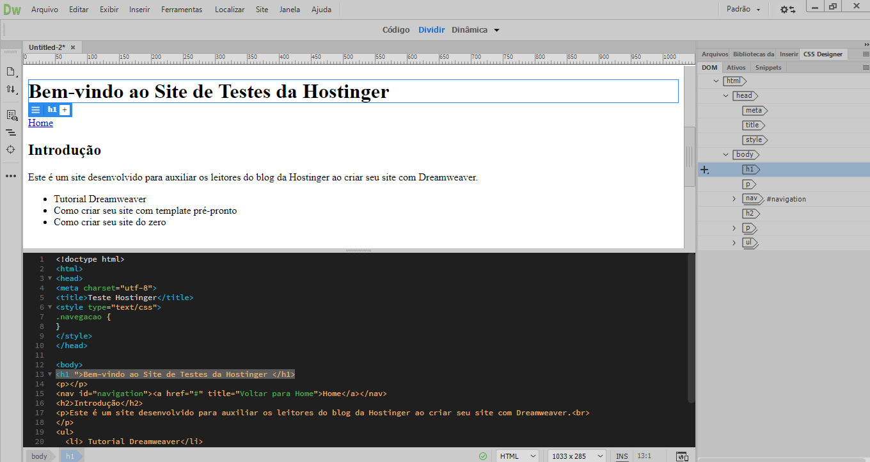The width and height of the screenshot is (870, 462).
Task: Collapse the head node in DOM tree
Action: coord(726,96)
